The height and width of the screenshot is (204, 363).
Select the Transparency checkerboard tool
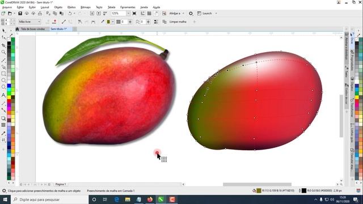tap(3, 125)
